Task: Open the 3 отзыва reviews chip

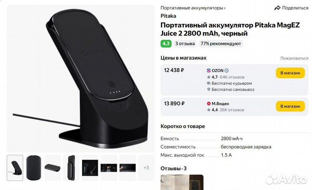Action: click(185, 44)
